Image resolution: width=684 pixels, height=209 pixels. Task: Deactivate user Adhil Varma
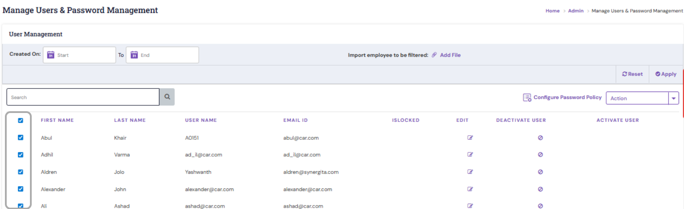[540, 155]
